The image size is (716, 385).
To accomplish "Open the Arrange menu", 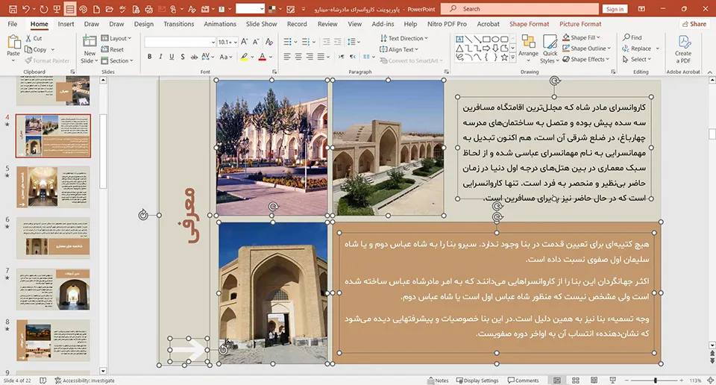I will [528, 47].
